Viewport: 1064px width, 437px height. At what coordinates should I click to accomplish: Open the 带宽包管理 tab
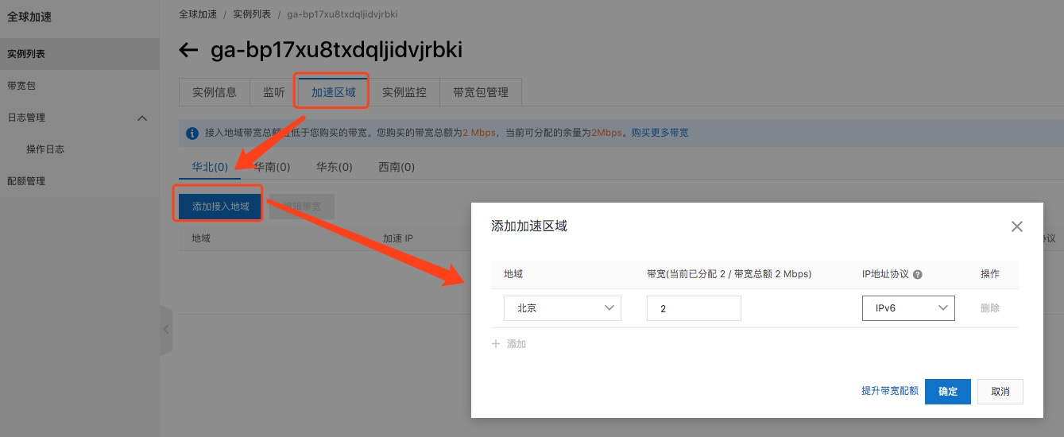coord(480,92)
